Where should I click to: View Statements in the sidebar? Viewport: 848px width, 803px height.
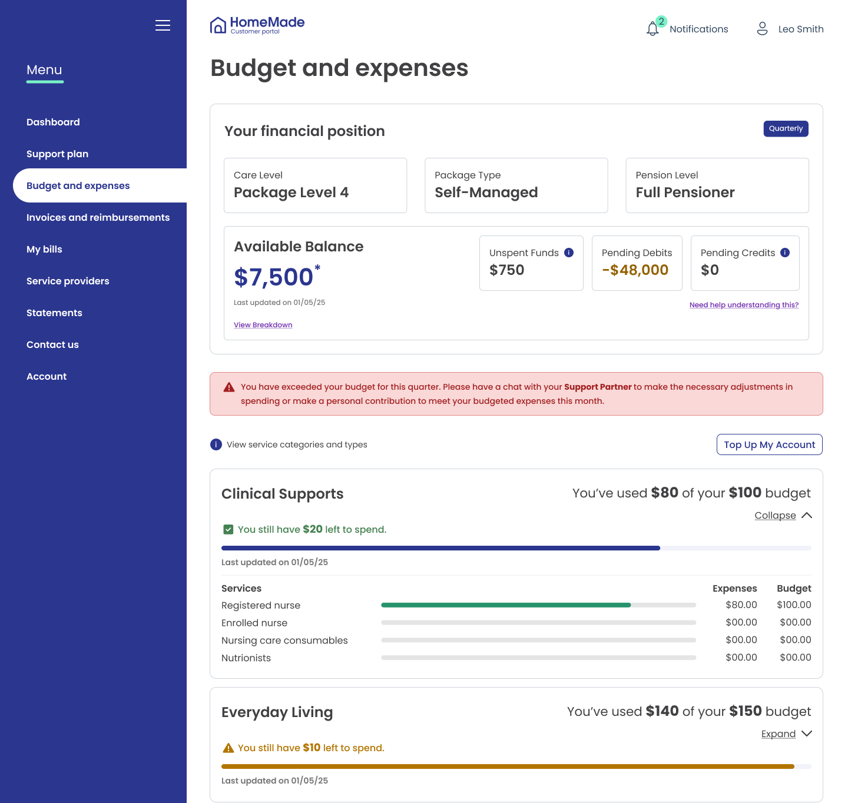54,313
